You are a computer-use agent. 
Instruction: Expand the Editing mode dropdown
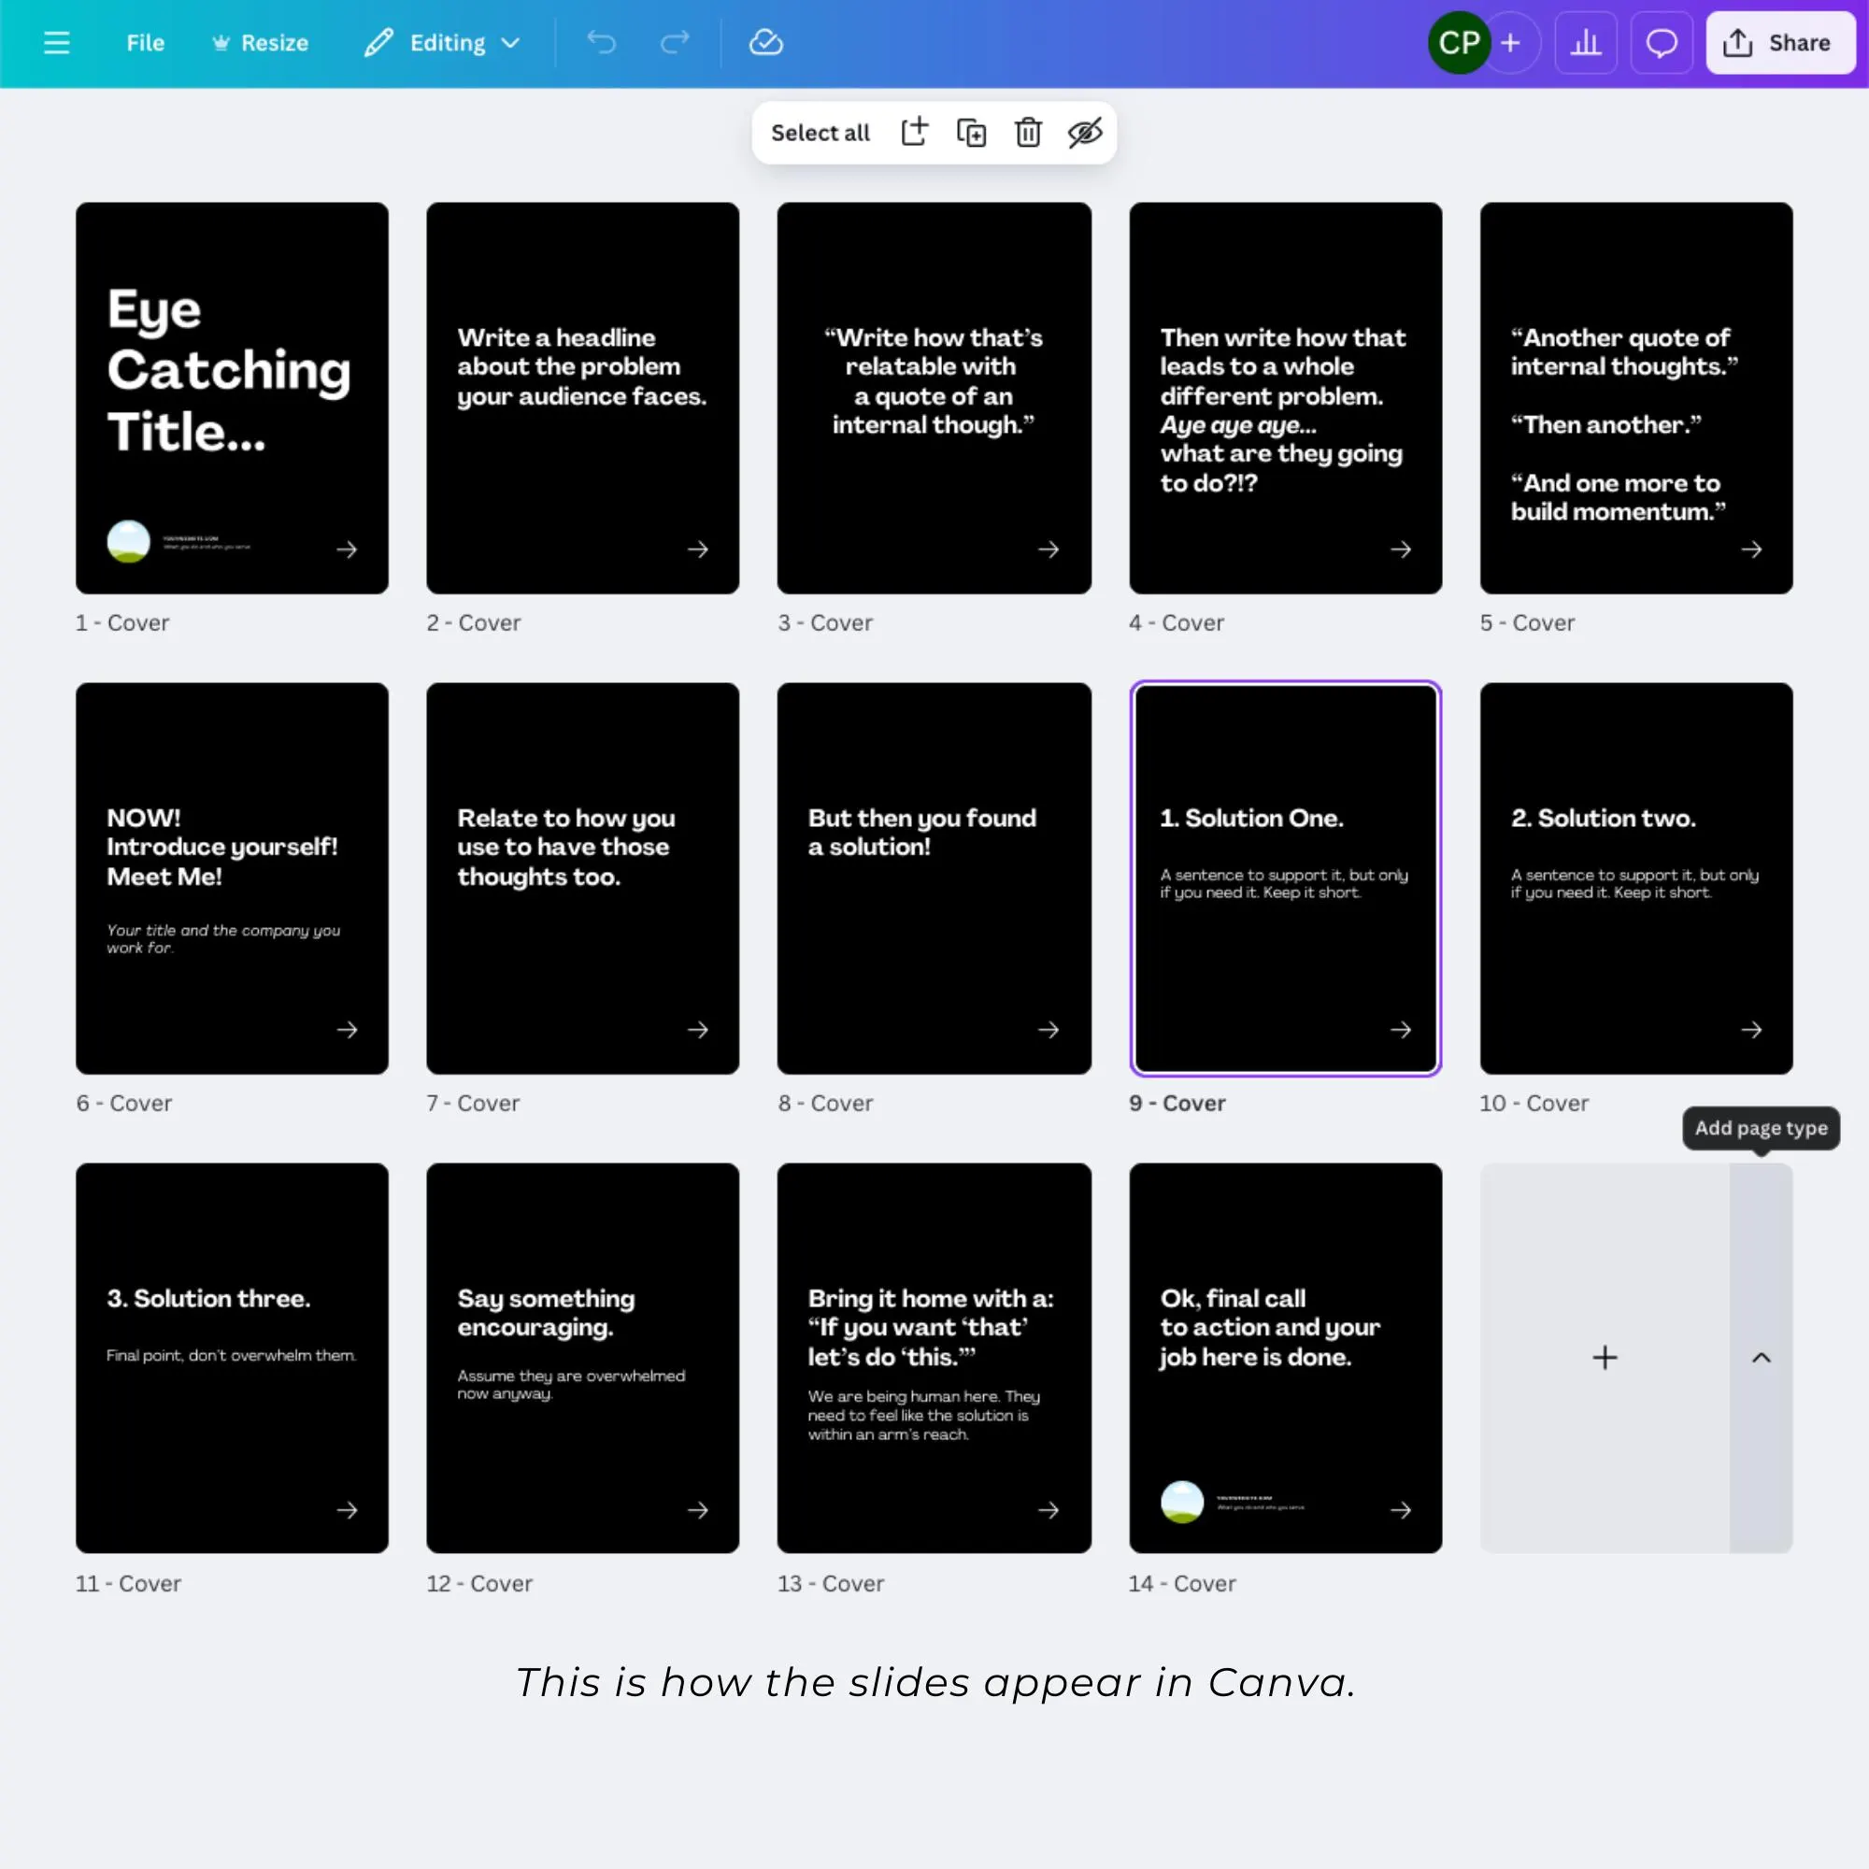tap(443, 43)
